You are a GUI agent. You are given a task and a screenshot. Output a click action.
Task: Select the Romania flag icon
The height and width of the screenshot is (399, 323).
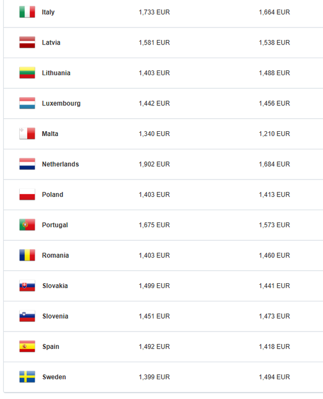[27, 255]
